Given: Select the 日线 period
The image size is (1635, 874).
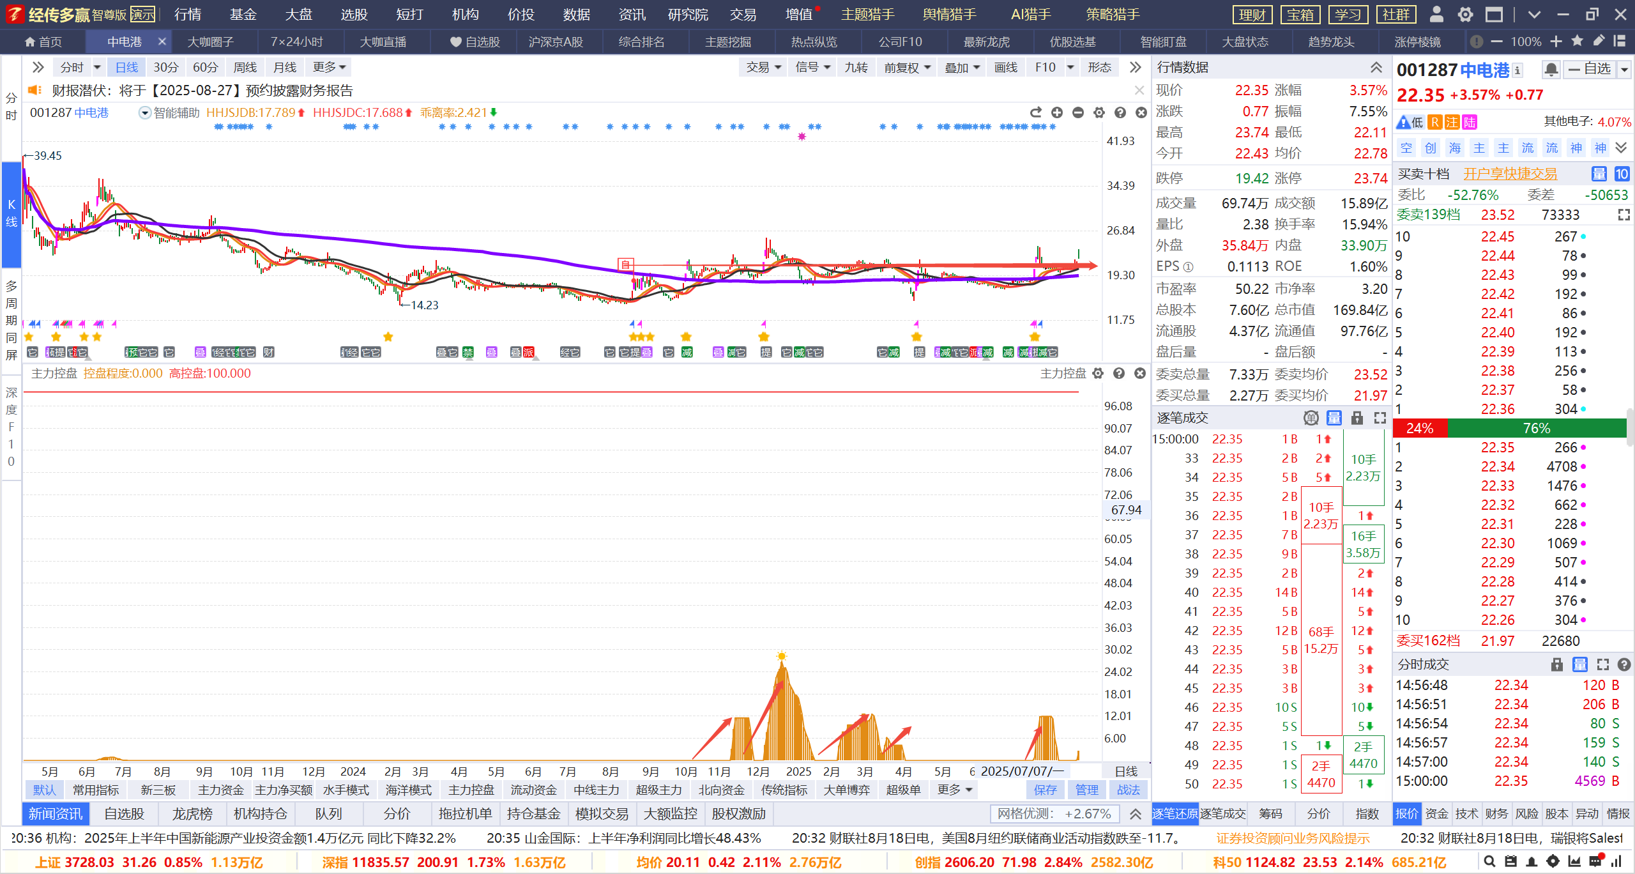Looking at the screenshot, I should [x=126, y=67].
